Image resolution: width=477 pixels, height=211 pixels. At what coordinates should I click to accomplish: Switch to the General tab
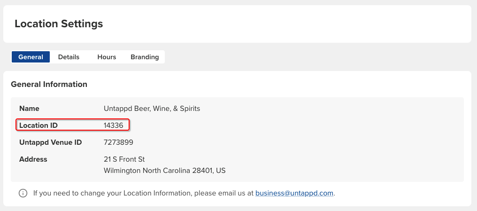31,57
